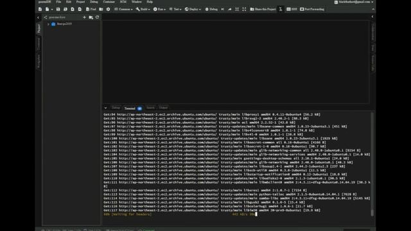Click the settings gear toolbar icon
The height and width of the screenshot is (231, 411).
tap(109, 9)
